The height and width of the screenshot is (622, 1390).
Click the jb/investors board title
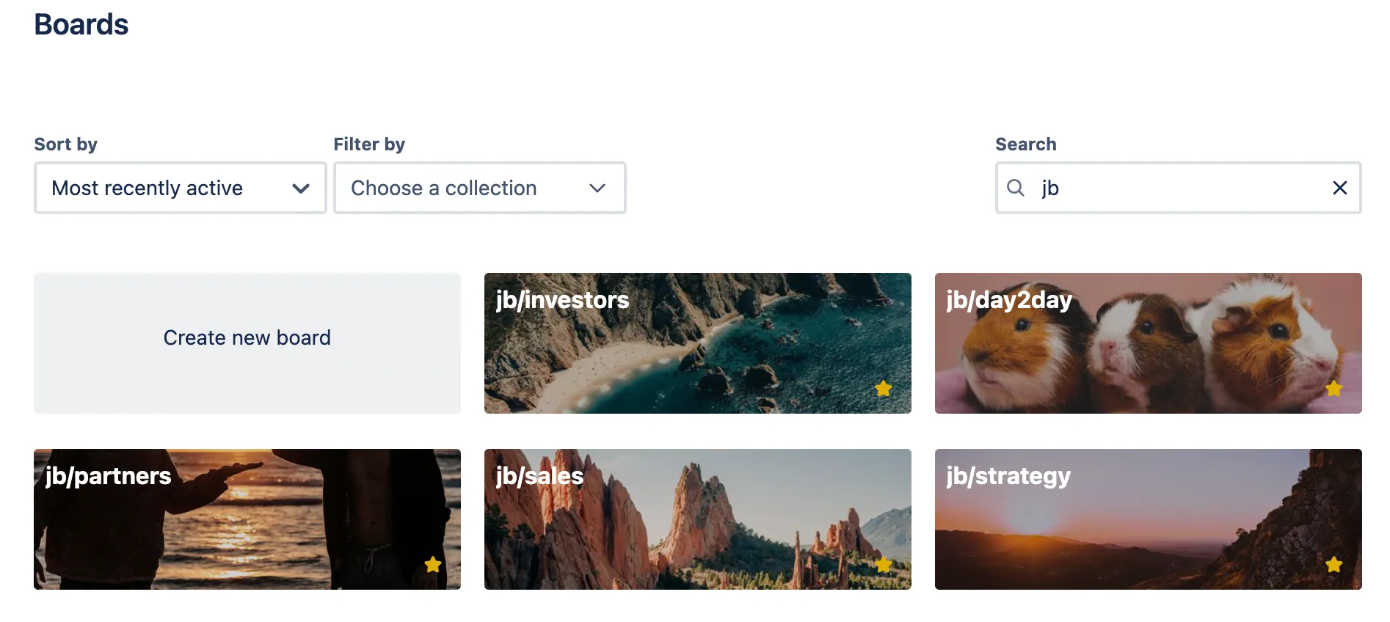[x=562, y=300]
